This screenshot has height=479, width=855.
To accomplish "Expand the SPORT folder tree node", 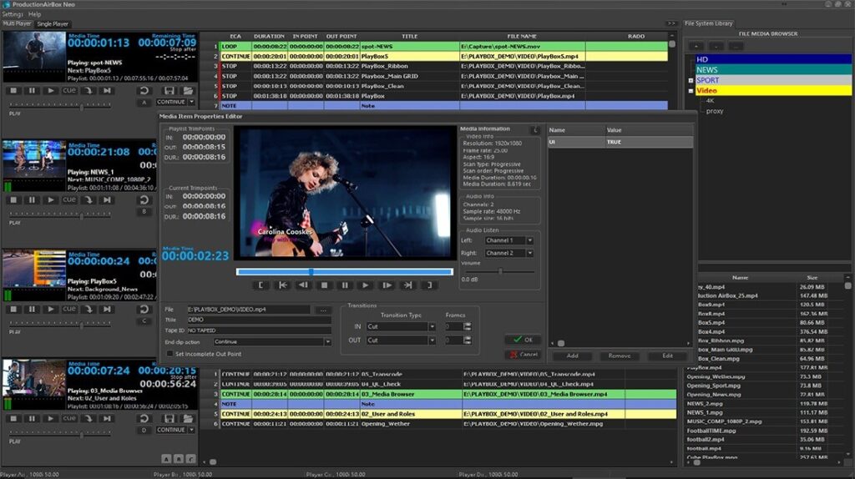I will tap(691, 81).
